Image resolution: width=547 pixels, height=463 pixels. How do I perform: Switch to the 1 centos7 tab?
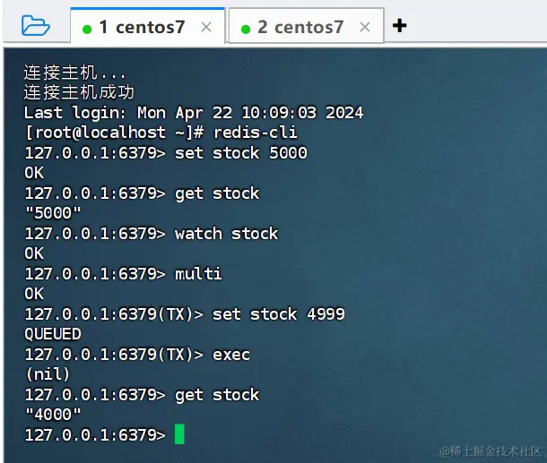(x=147, y=26)
